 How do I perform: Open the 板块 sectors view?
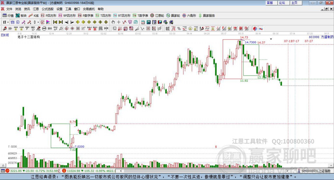(x=21, y=16)
